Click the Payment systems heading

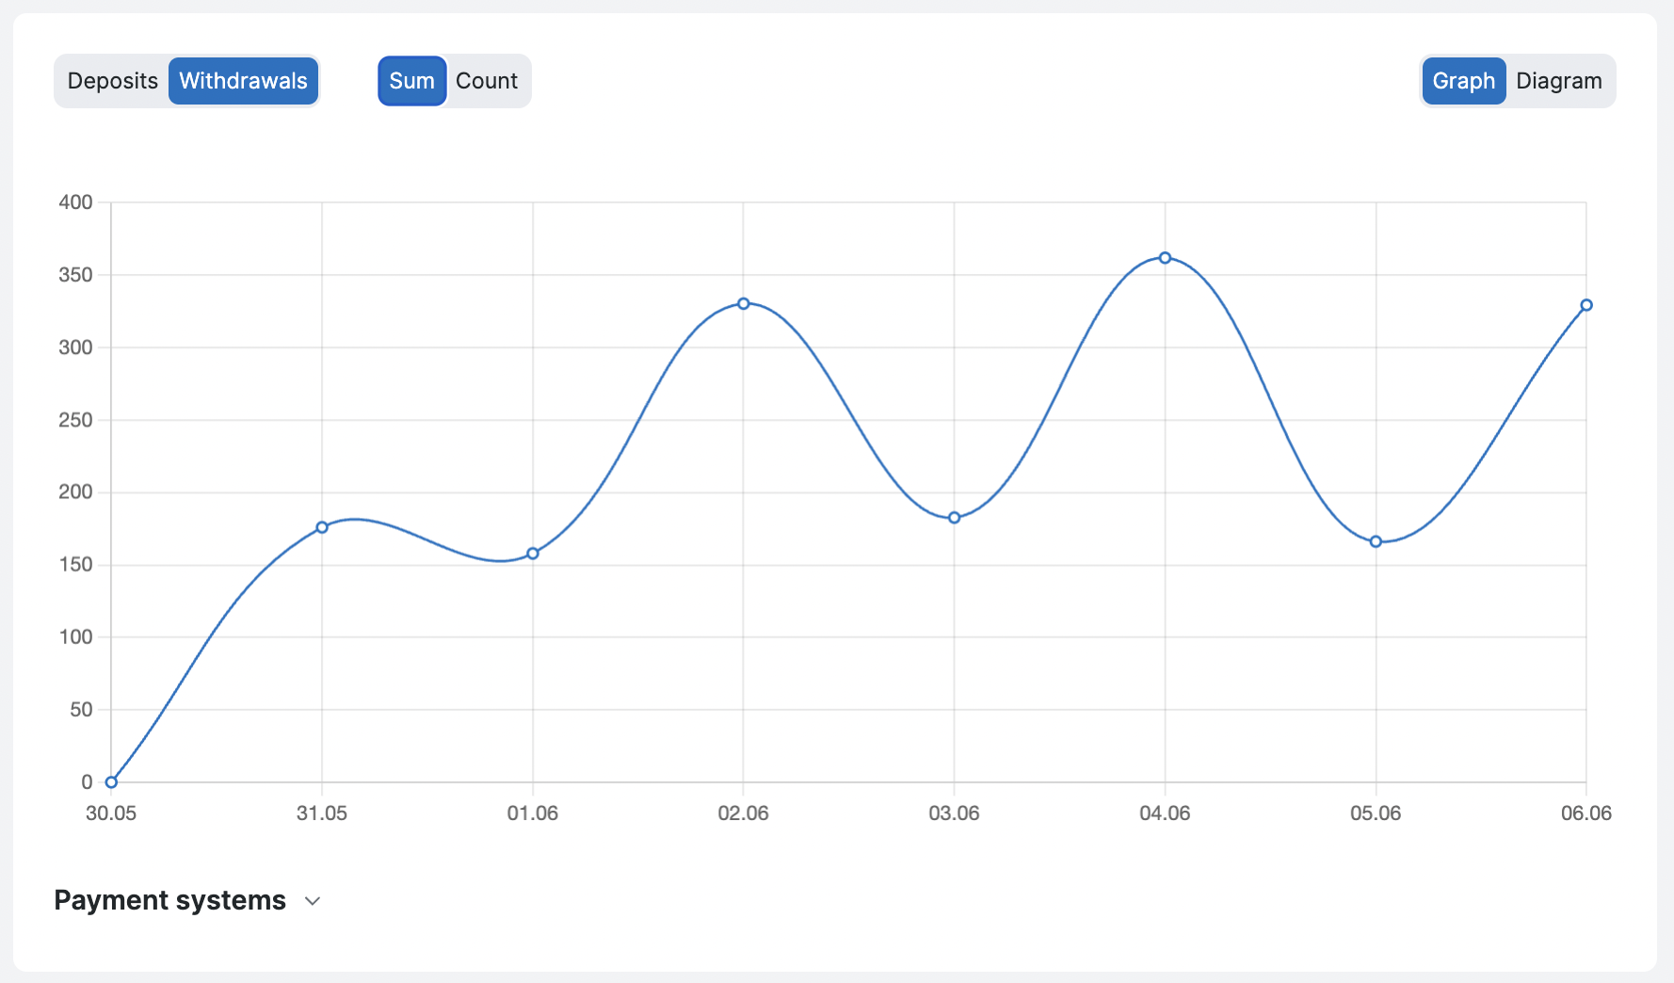169,900
